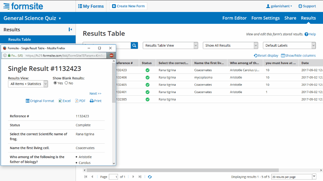
Task: Open the golanishant user menu
Action: 279,6
